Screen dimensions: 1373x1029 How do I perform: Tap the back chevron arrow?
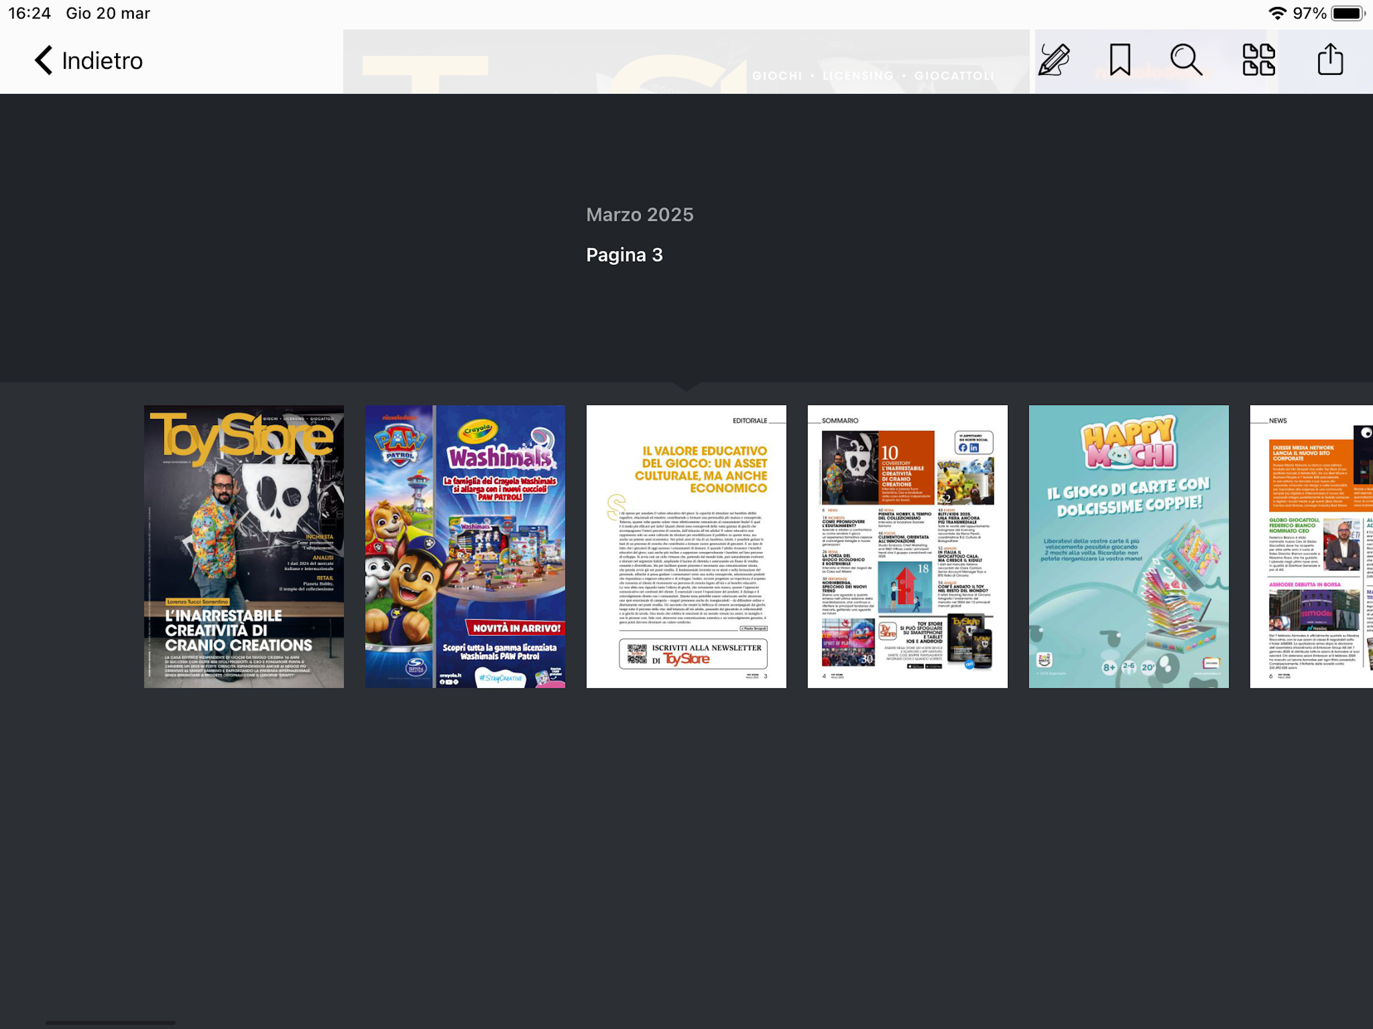(43, 61)
